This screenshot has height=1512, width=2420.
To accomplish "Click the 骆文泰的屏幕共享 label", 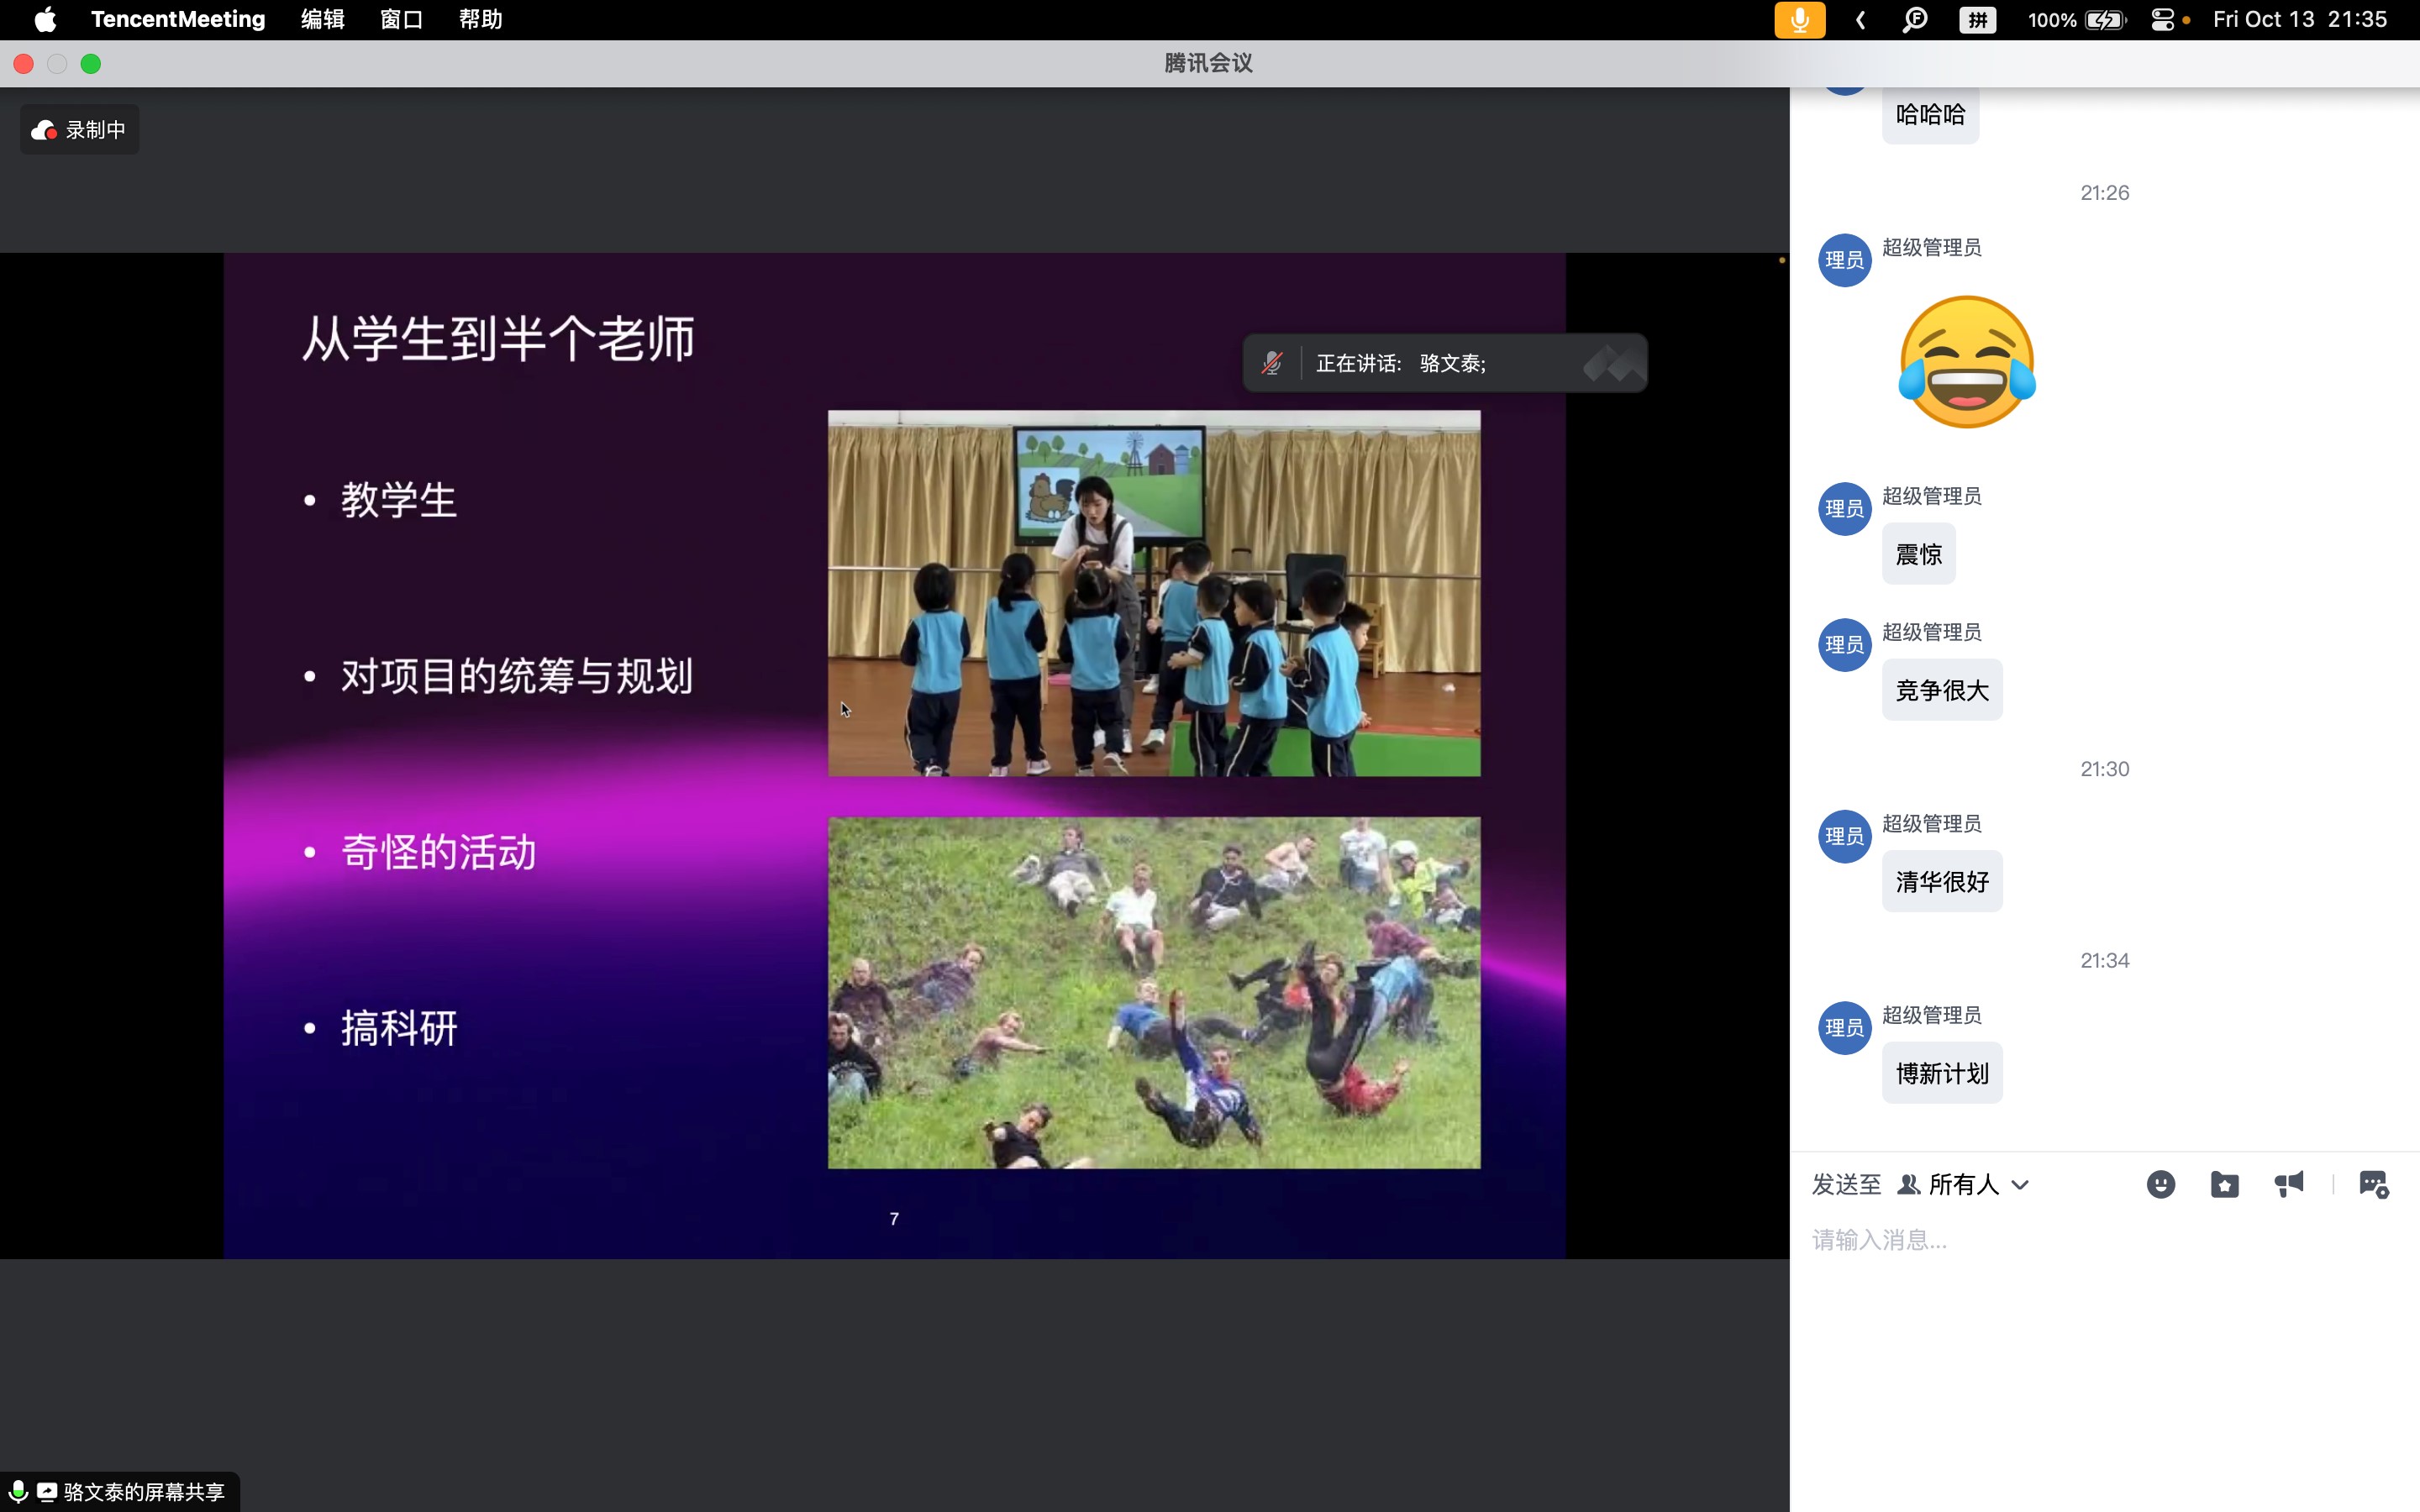I will pyautogui.click(x=143, y=1491).
